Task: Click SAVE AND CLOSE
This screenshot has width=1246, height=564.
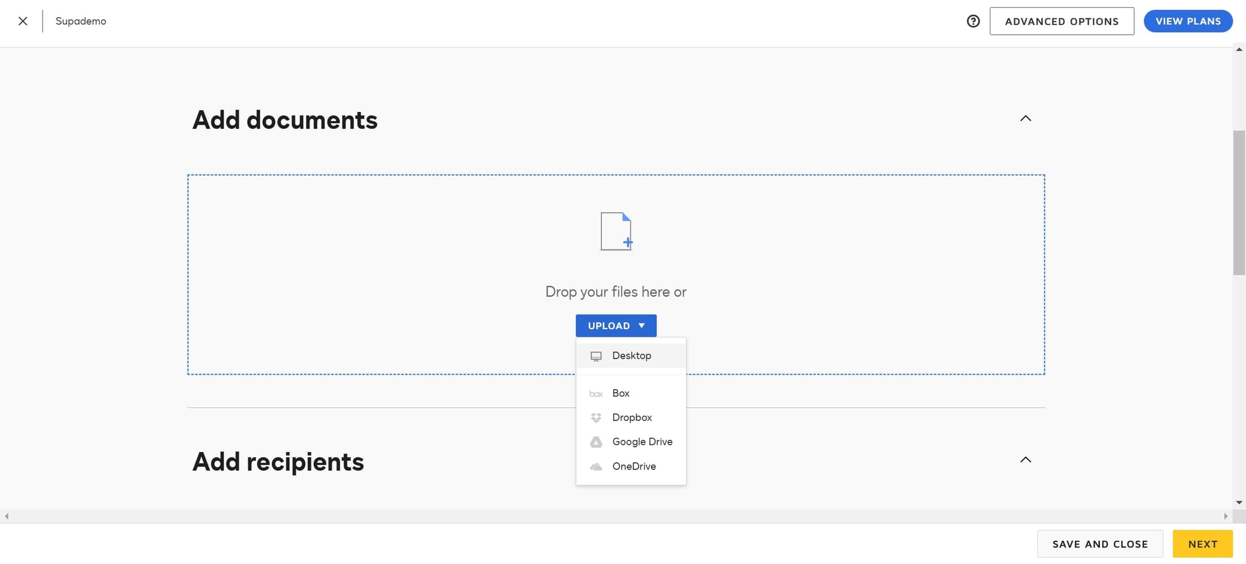Action: click(x=1099, y=543)
